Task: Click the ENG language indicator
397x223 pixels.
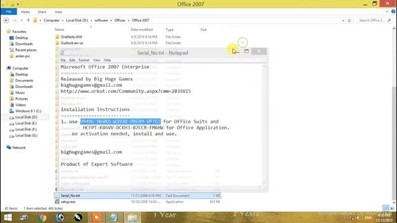Action: 368,217
